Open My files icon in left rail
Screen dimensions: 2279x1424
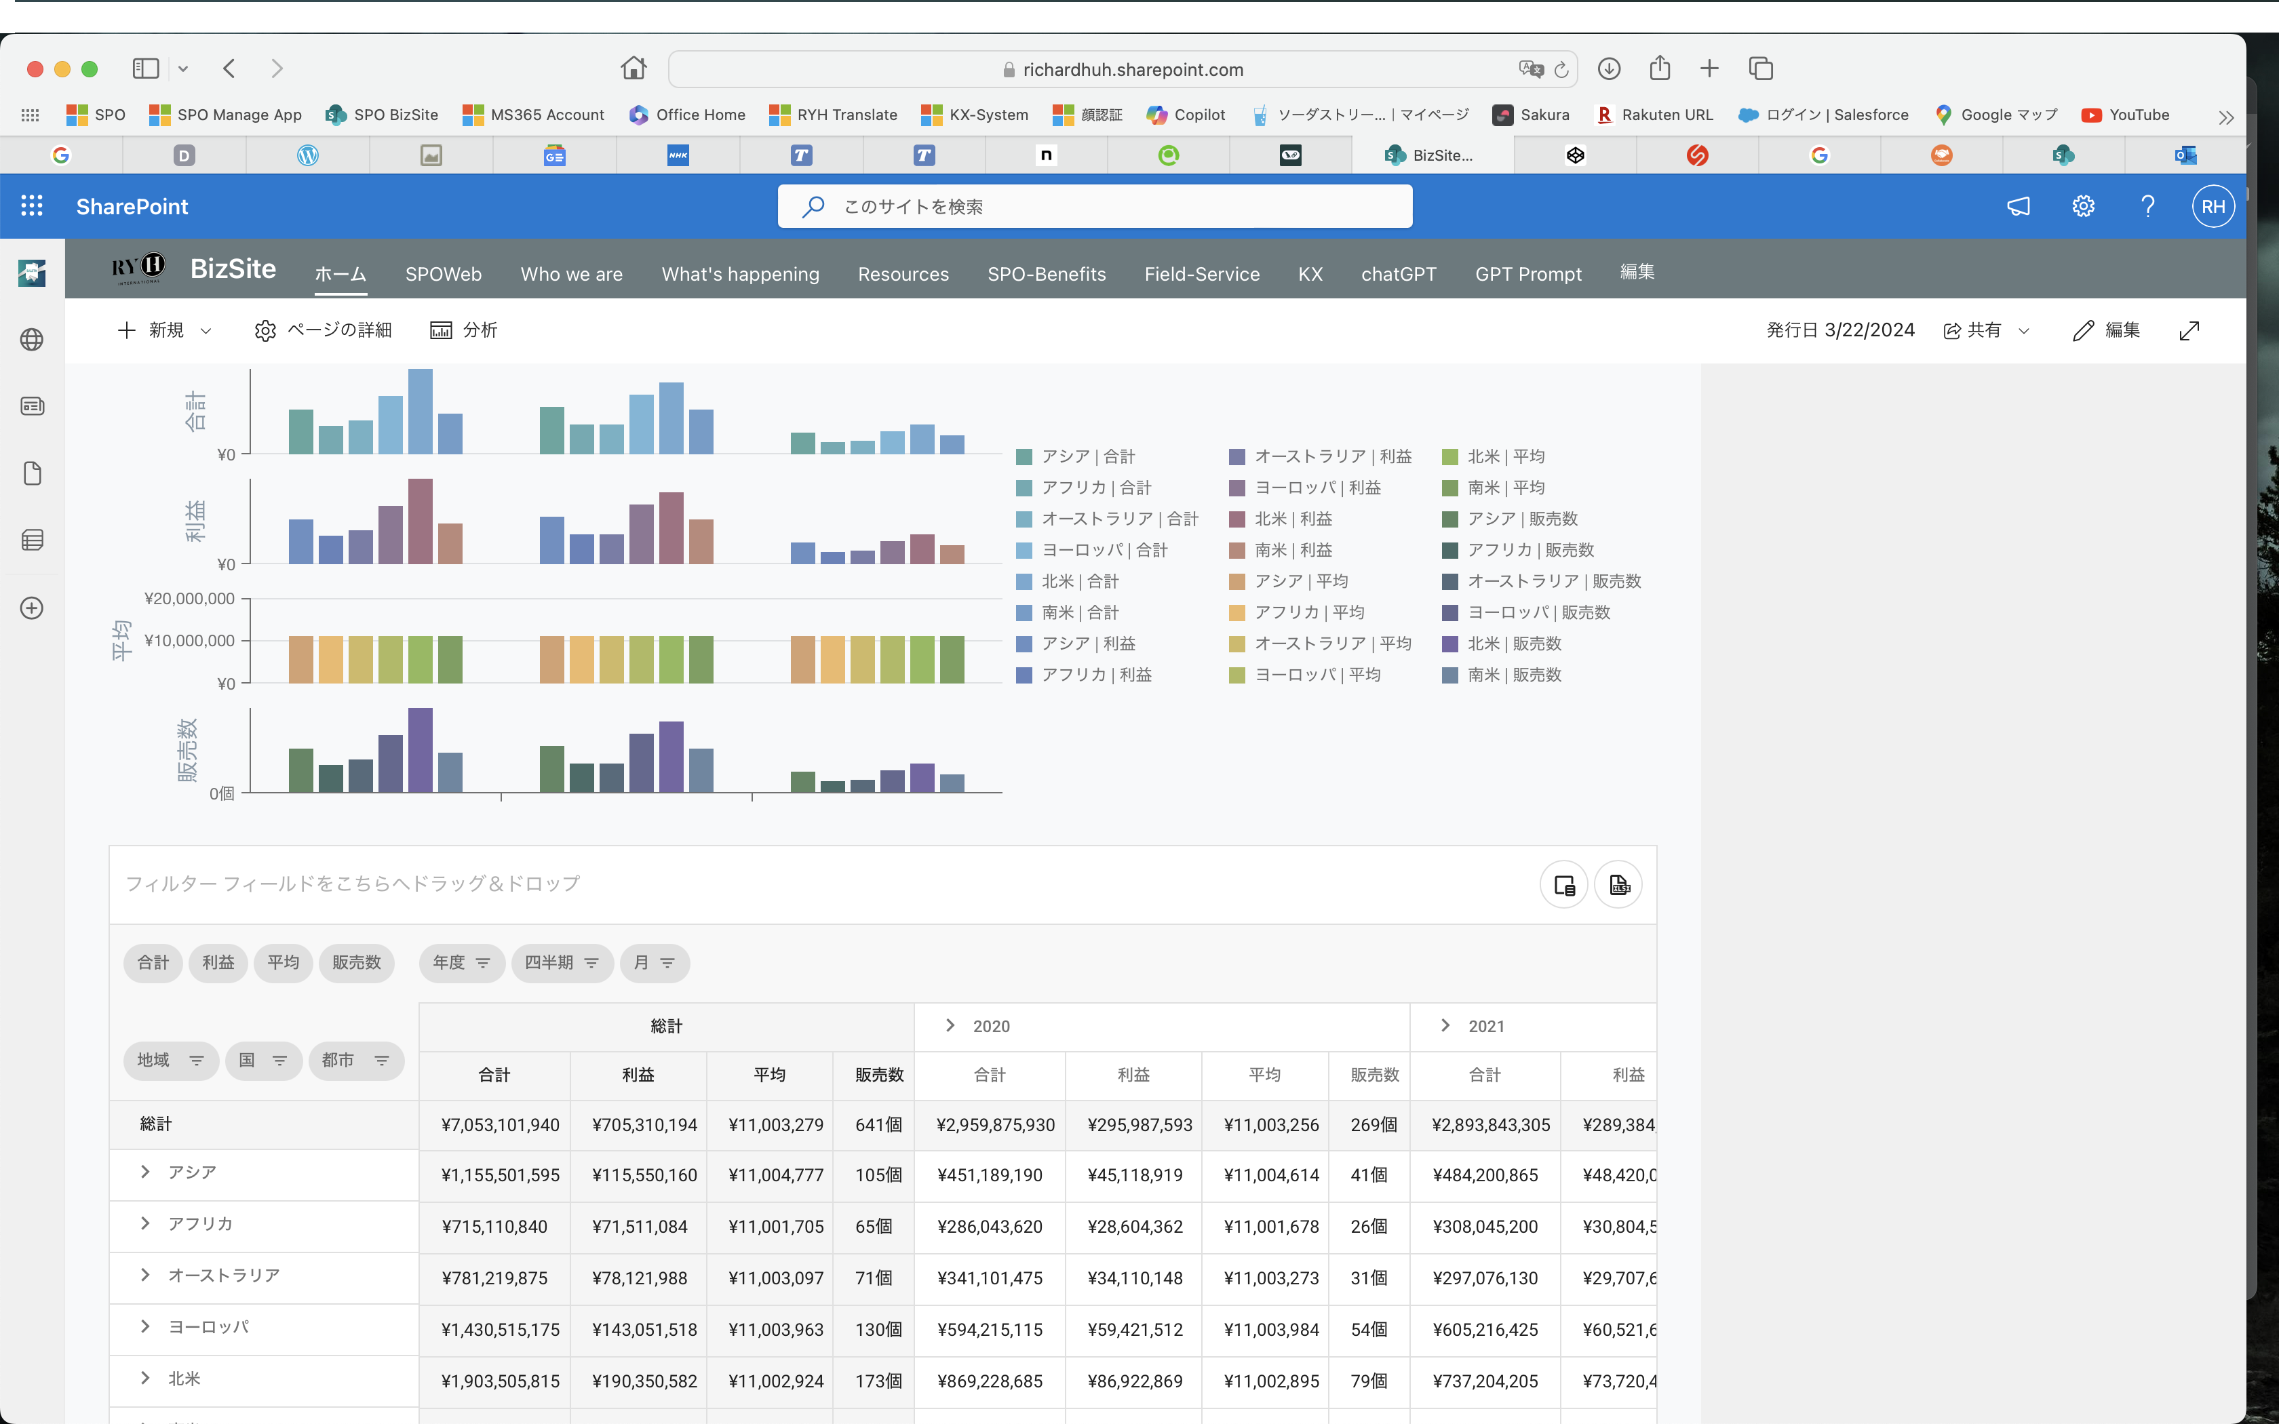[32, 473]
